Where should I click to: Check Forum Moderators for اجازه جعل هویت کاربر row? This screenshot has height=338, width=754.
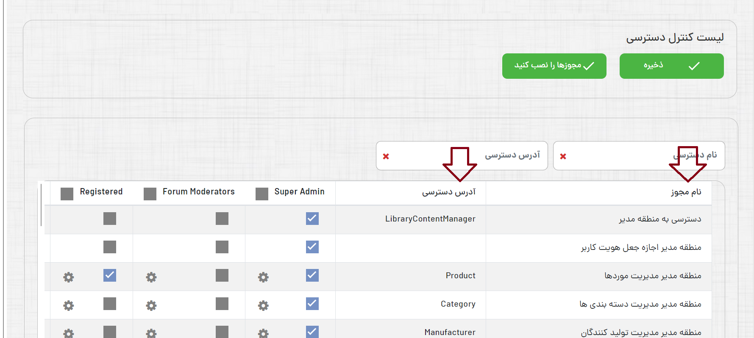tap(222, 247)
